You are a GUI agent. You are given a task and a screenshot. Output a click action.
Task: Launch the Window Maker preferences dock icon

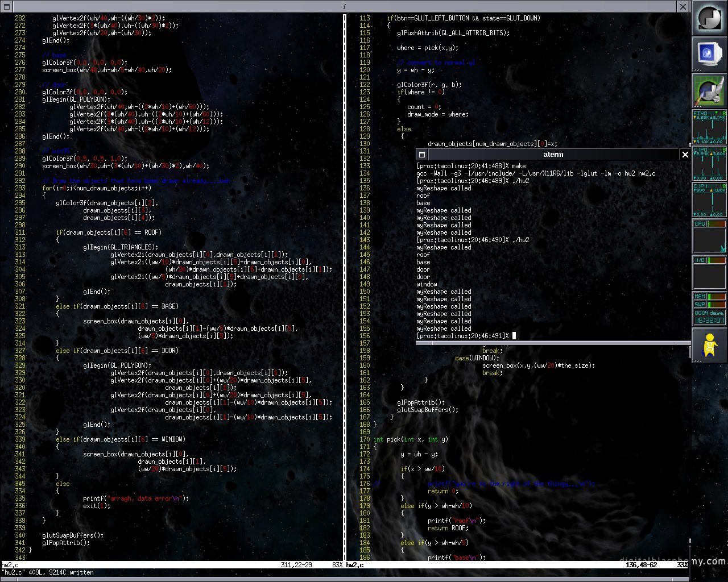[709, 91]
